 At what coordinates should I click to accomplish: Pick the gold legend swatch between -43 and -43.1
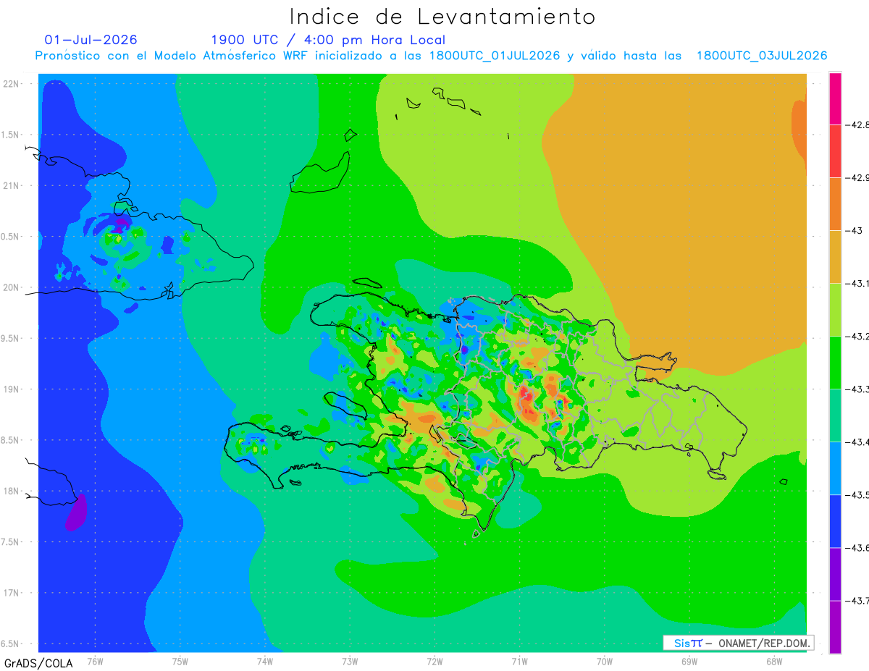coord(835,256)
